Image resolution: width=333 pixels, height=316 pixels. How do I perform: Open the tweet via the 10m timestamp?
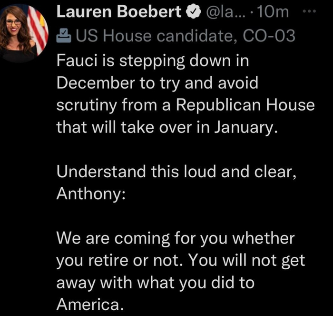272,13
